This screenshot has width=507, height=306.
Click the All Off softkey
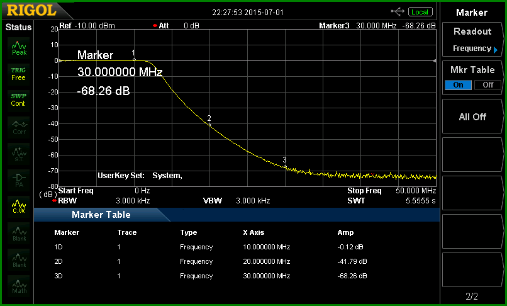[x=472, y=116]
